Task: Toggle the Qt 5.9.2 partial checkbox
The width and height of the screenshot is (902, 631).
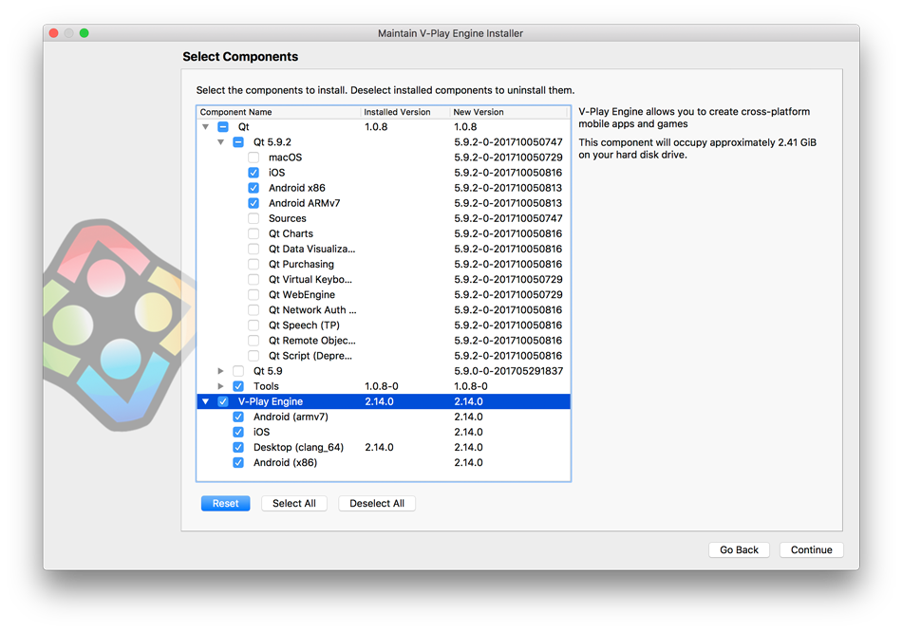Action: (x=238, y=142)
